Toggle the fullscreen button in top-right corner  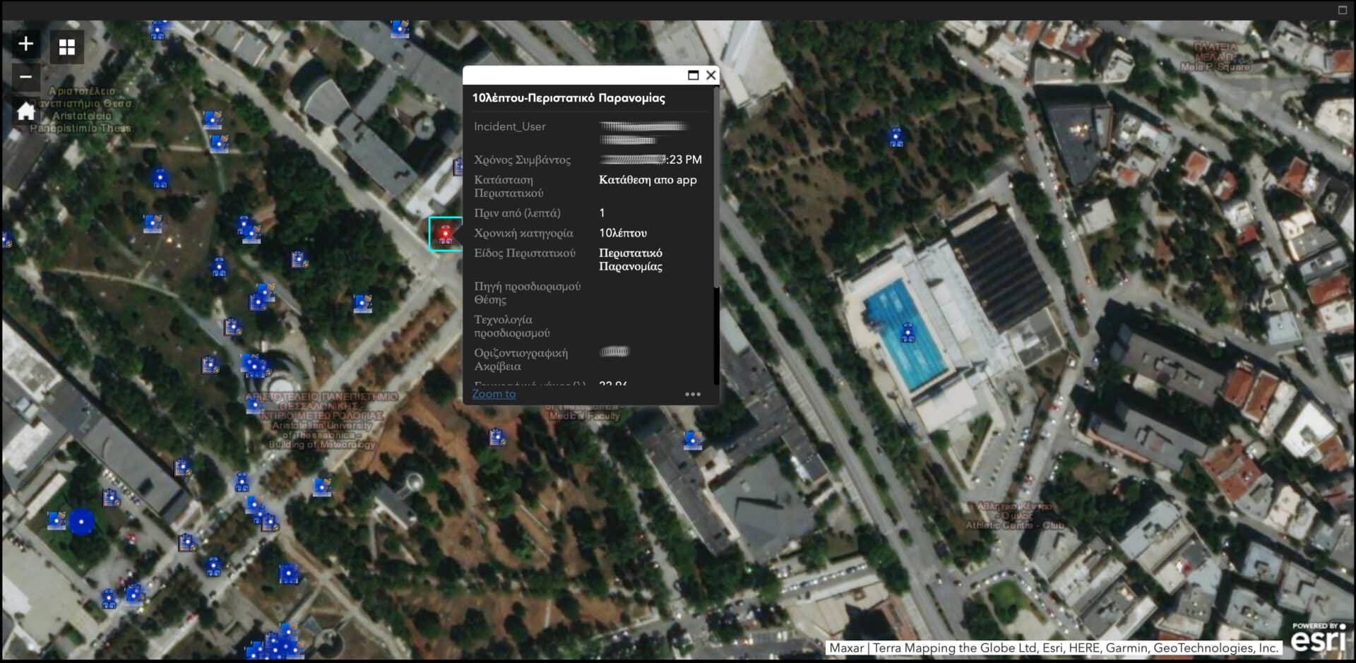1343,10
